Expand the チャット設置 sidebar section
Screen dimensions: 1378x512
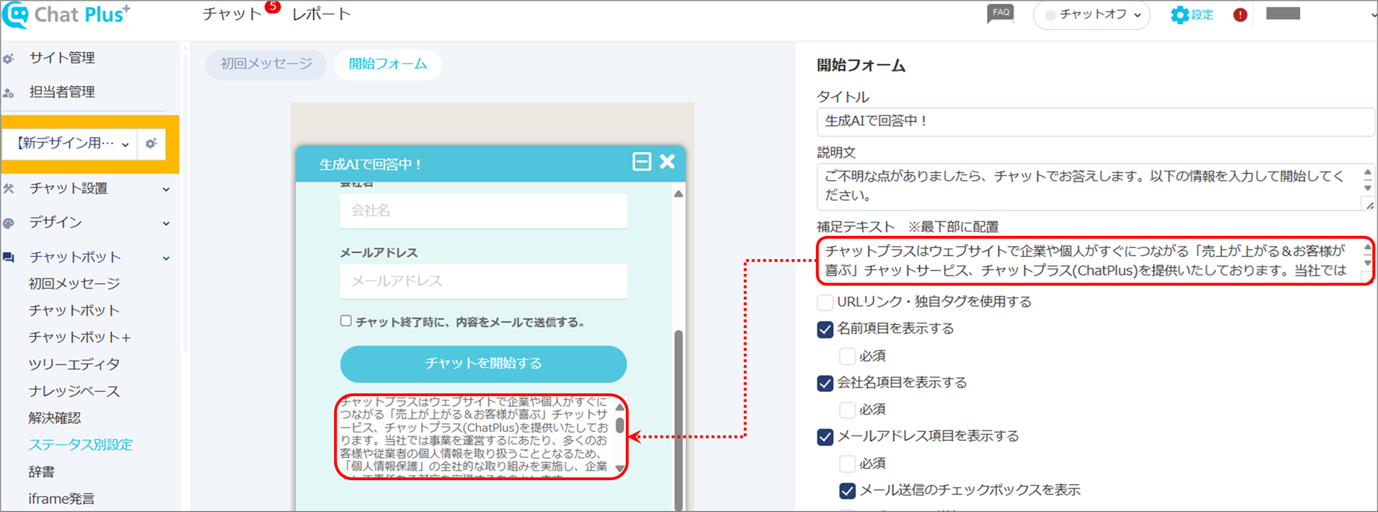pos(166,189)
